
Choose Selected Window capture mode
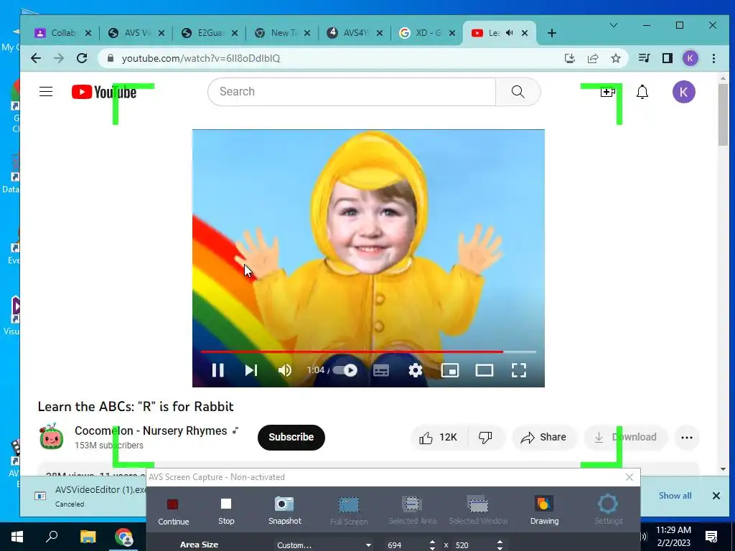(x=478, y=511)
